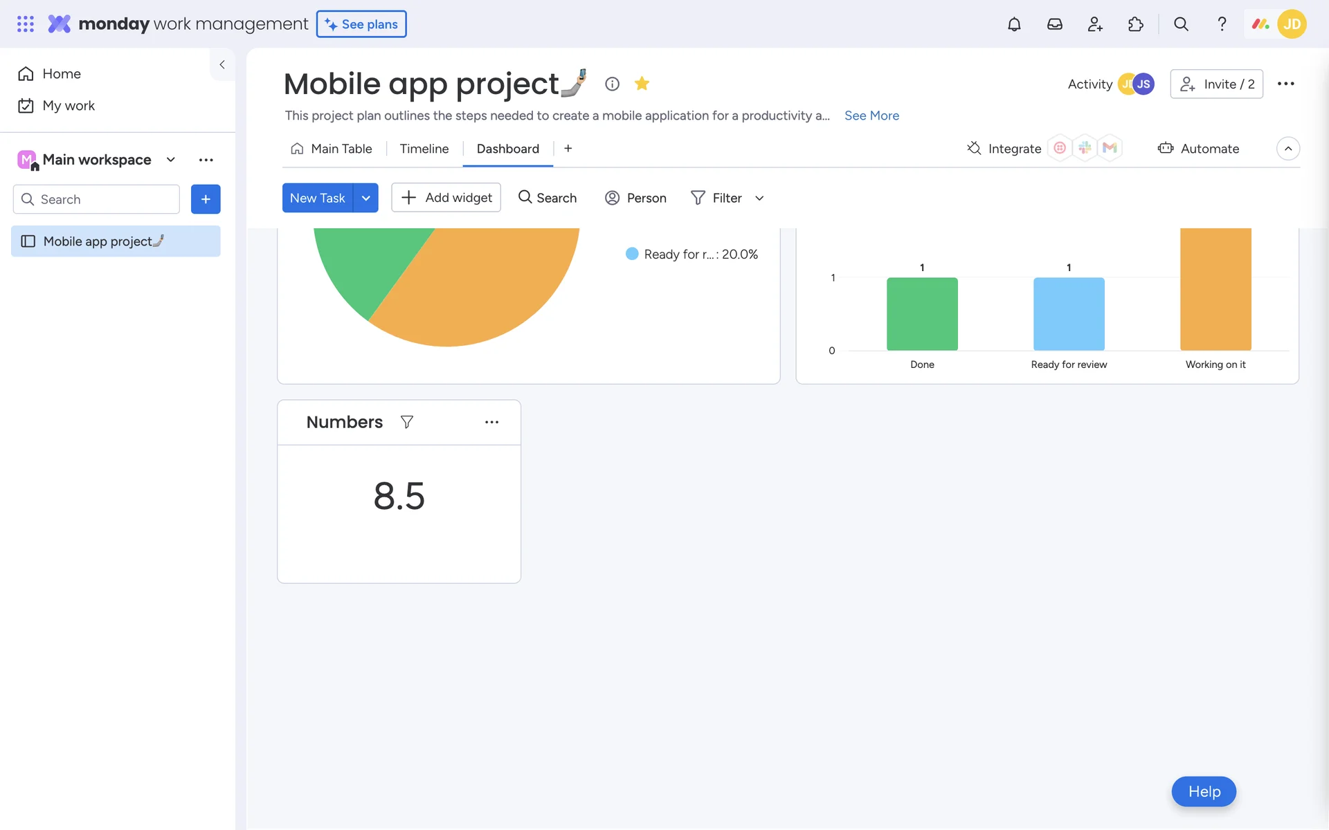Viewport: 1329px width, 830px height.
Task: Open Numbers widget filter funnel
Action: (x=407, y=422)
